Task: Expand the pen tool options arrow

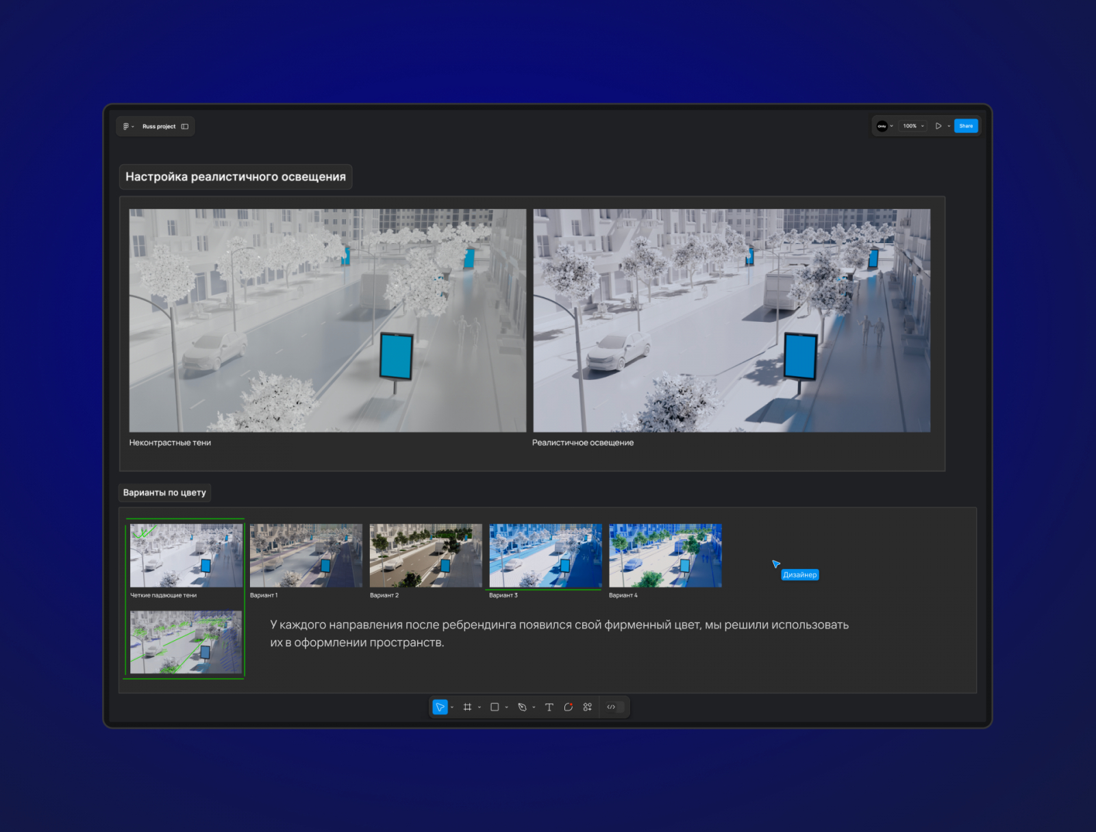Action: click(x=534, y=707)
